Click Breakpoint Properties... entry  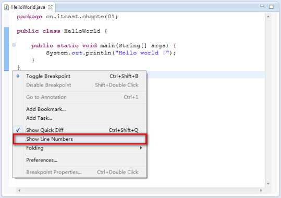[80, 172]
